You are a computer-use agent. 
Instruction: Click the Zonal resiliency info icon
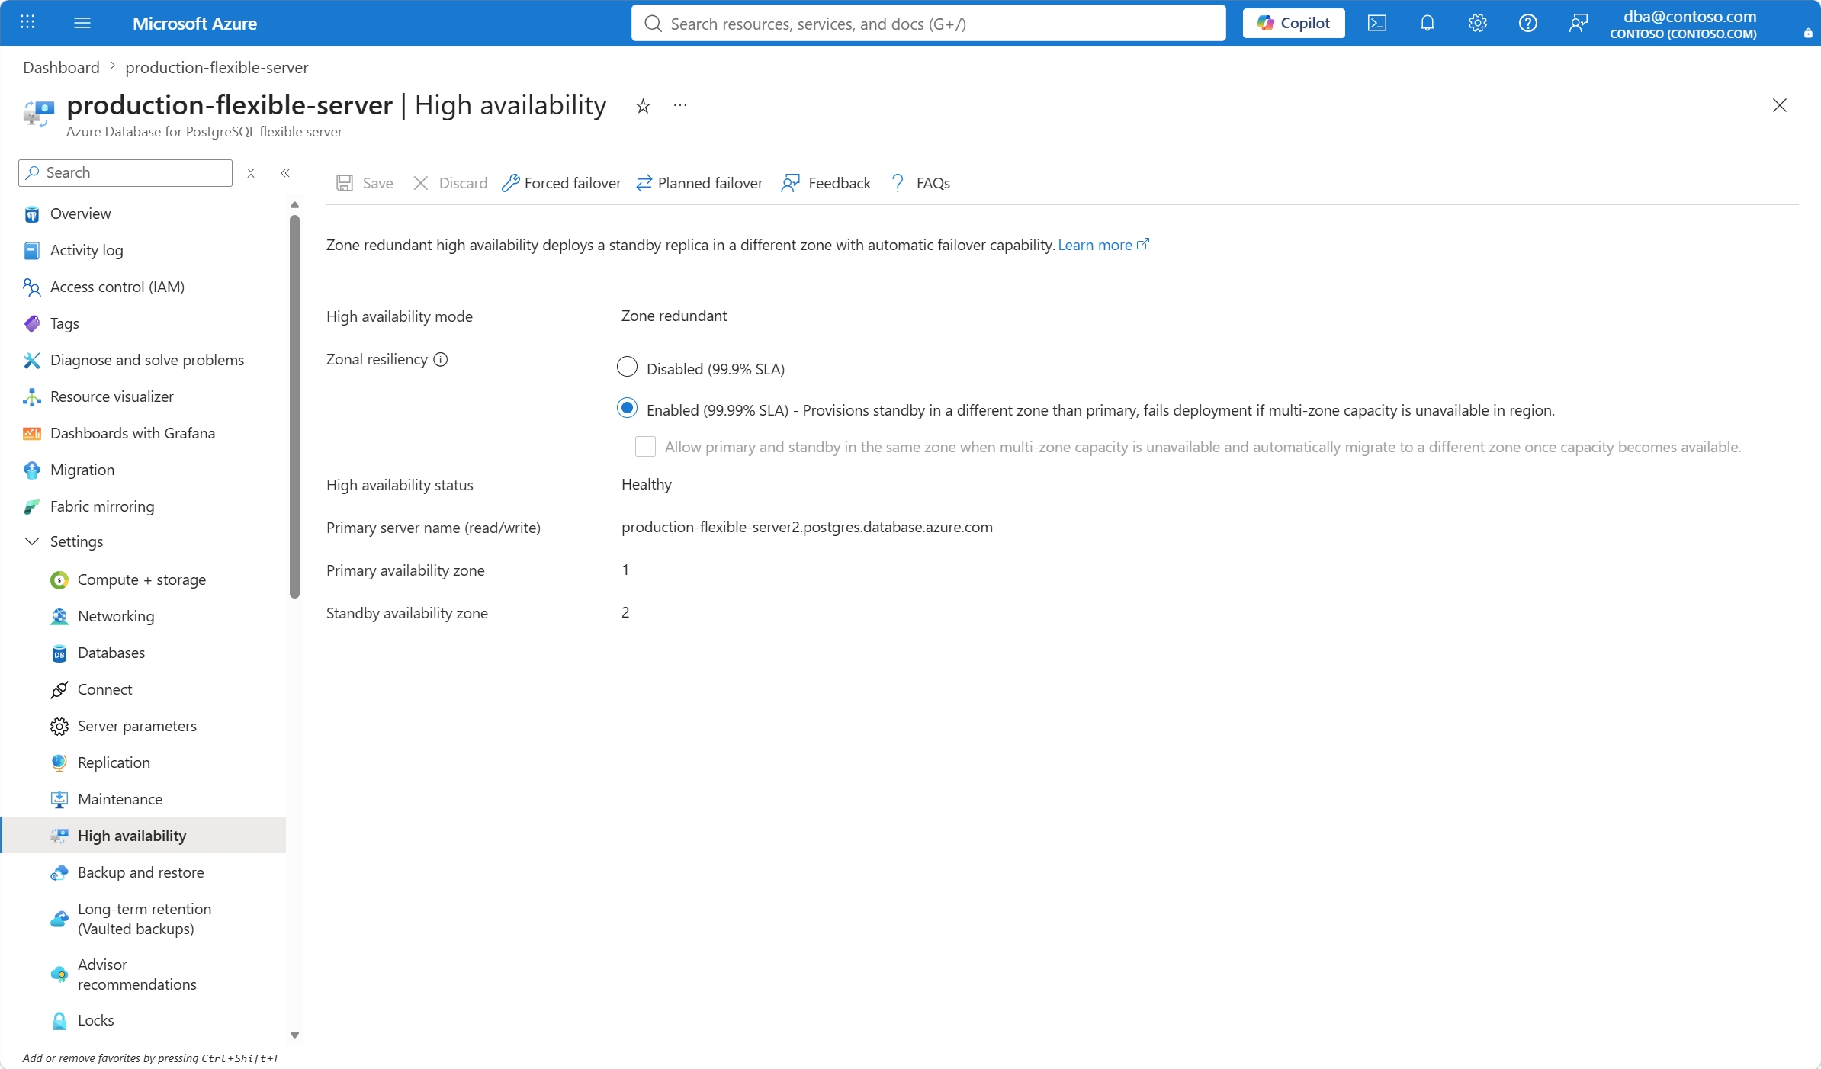(441, 359)
